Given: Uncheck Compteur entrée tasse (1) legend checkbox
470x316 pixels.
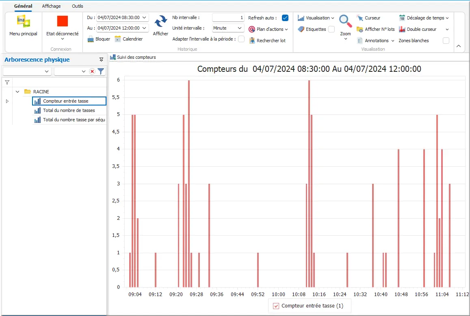Looking at the screenshot, I should [x=276, y=306].
